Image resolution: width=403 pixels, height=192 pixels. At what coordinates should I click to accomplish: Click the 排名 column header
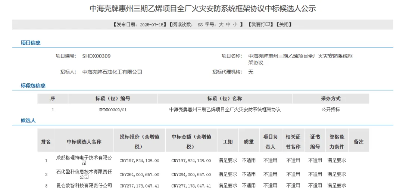click(46, 142)
